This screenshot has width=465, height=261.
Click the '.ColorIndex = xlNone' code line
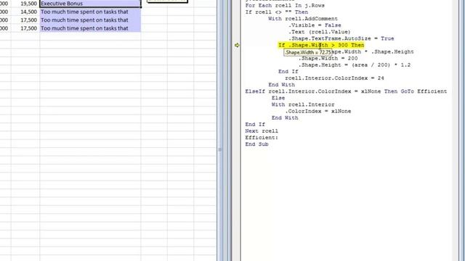coord(318,111)
